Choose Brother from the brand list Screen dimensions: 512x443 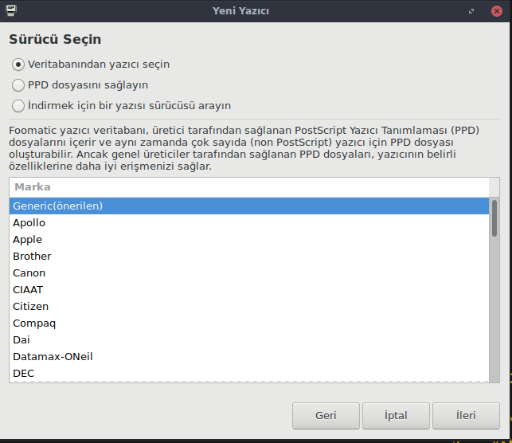32,256
